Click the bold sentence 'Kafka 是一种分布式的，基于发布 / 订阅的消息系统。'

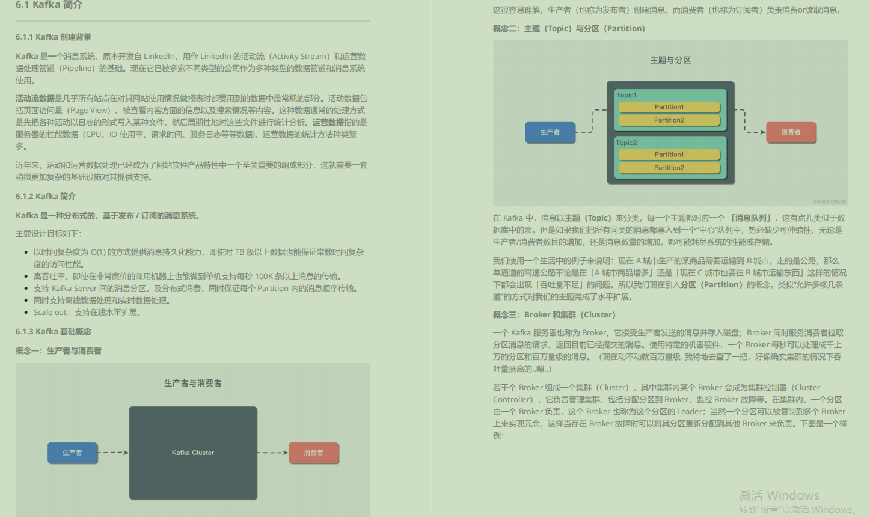tap(108, 216)
